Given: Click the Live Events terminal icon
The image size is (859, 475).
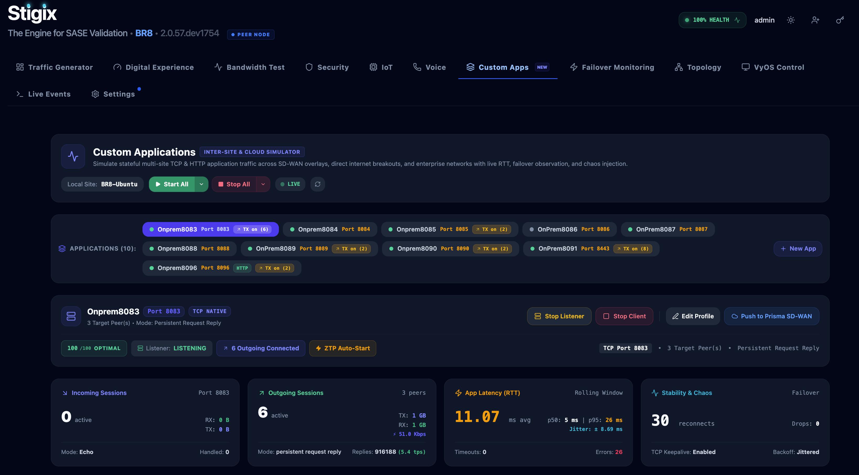Looking at the screenshot, I should (20, 94).
